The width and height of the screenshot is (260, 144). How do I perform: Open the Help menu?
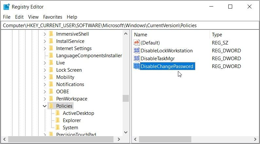click(72, 17)
